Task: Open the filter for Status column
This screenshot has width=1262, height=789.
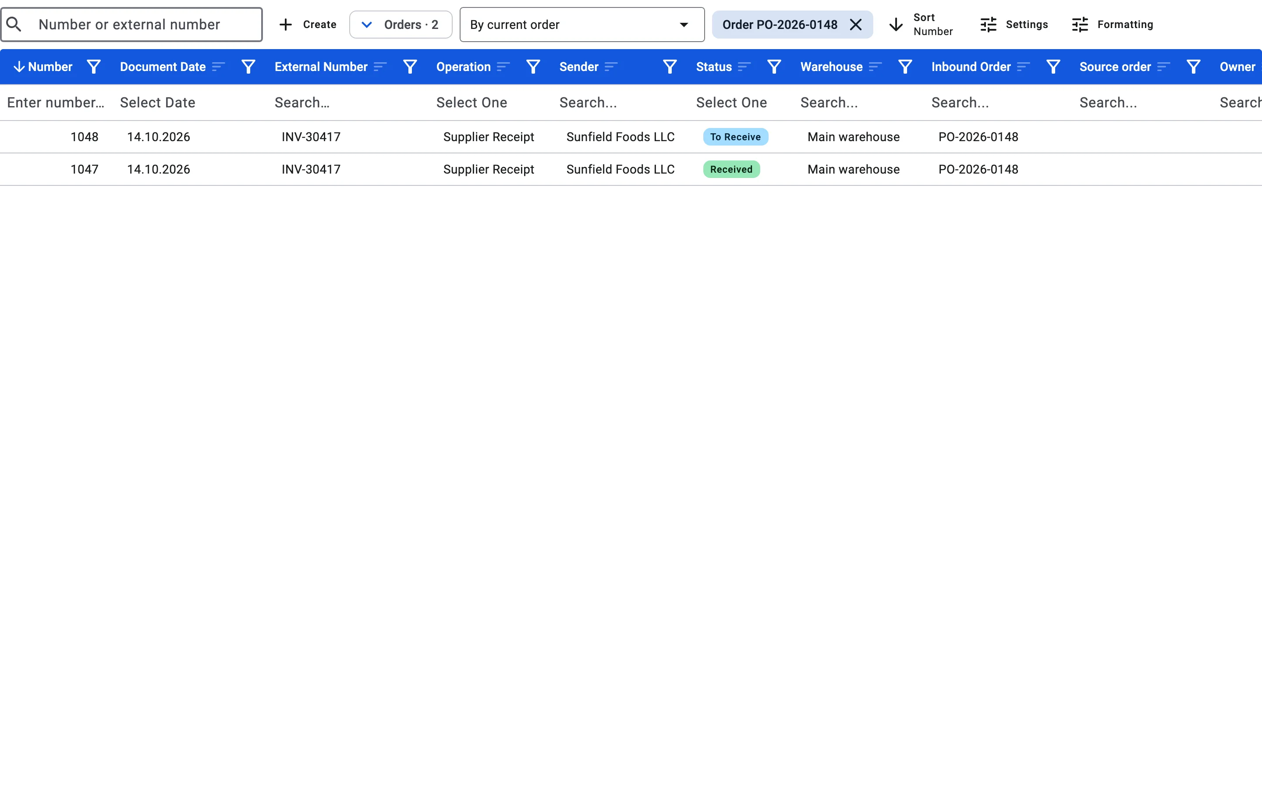Action: tap(774, 67)
